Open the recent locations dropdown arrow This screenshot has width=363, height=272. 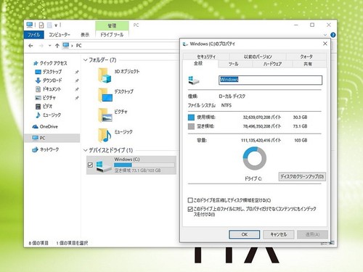49,46
